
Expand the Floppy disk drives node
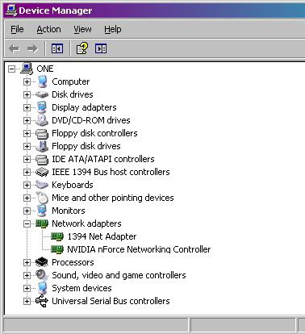(x=27, y=146)
